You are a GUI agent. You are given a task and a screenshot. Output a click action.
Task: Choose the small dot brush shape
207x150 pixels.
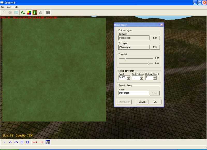(x=4, y=142)
